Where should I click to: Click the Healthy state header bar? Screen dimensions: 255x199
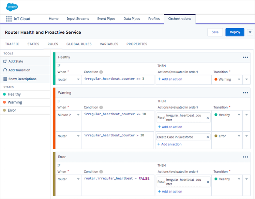[153, 57]
